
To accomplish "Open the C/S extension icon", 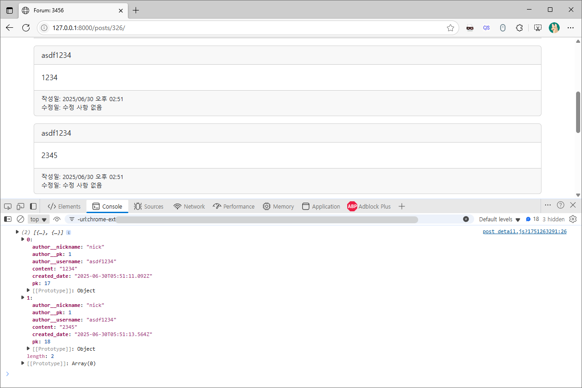I will (486, 28).
